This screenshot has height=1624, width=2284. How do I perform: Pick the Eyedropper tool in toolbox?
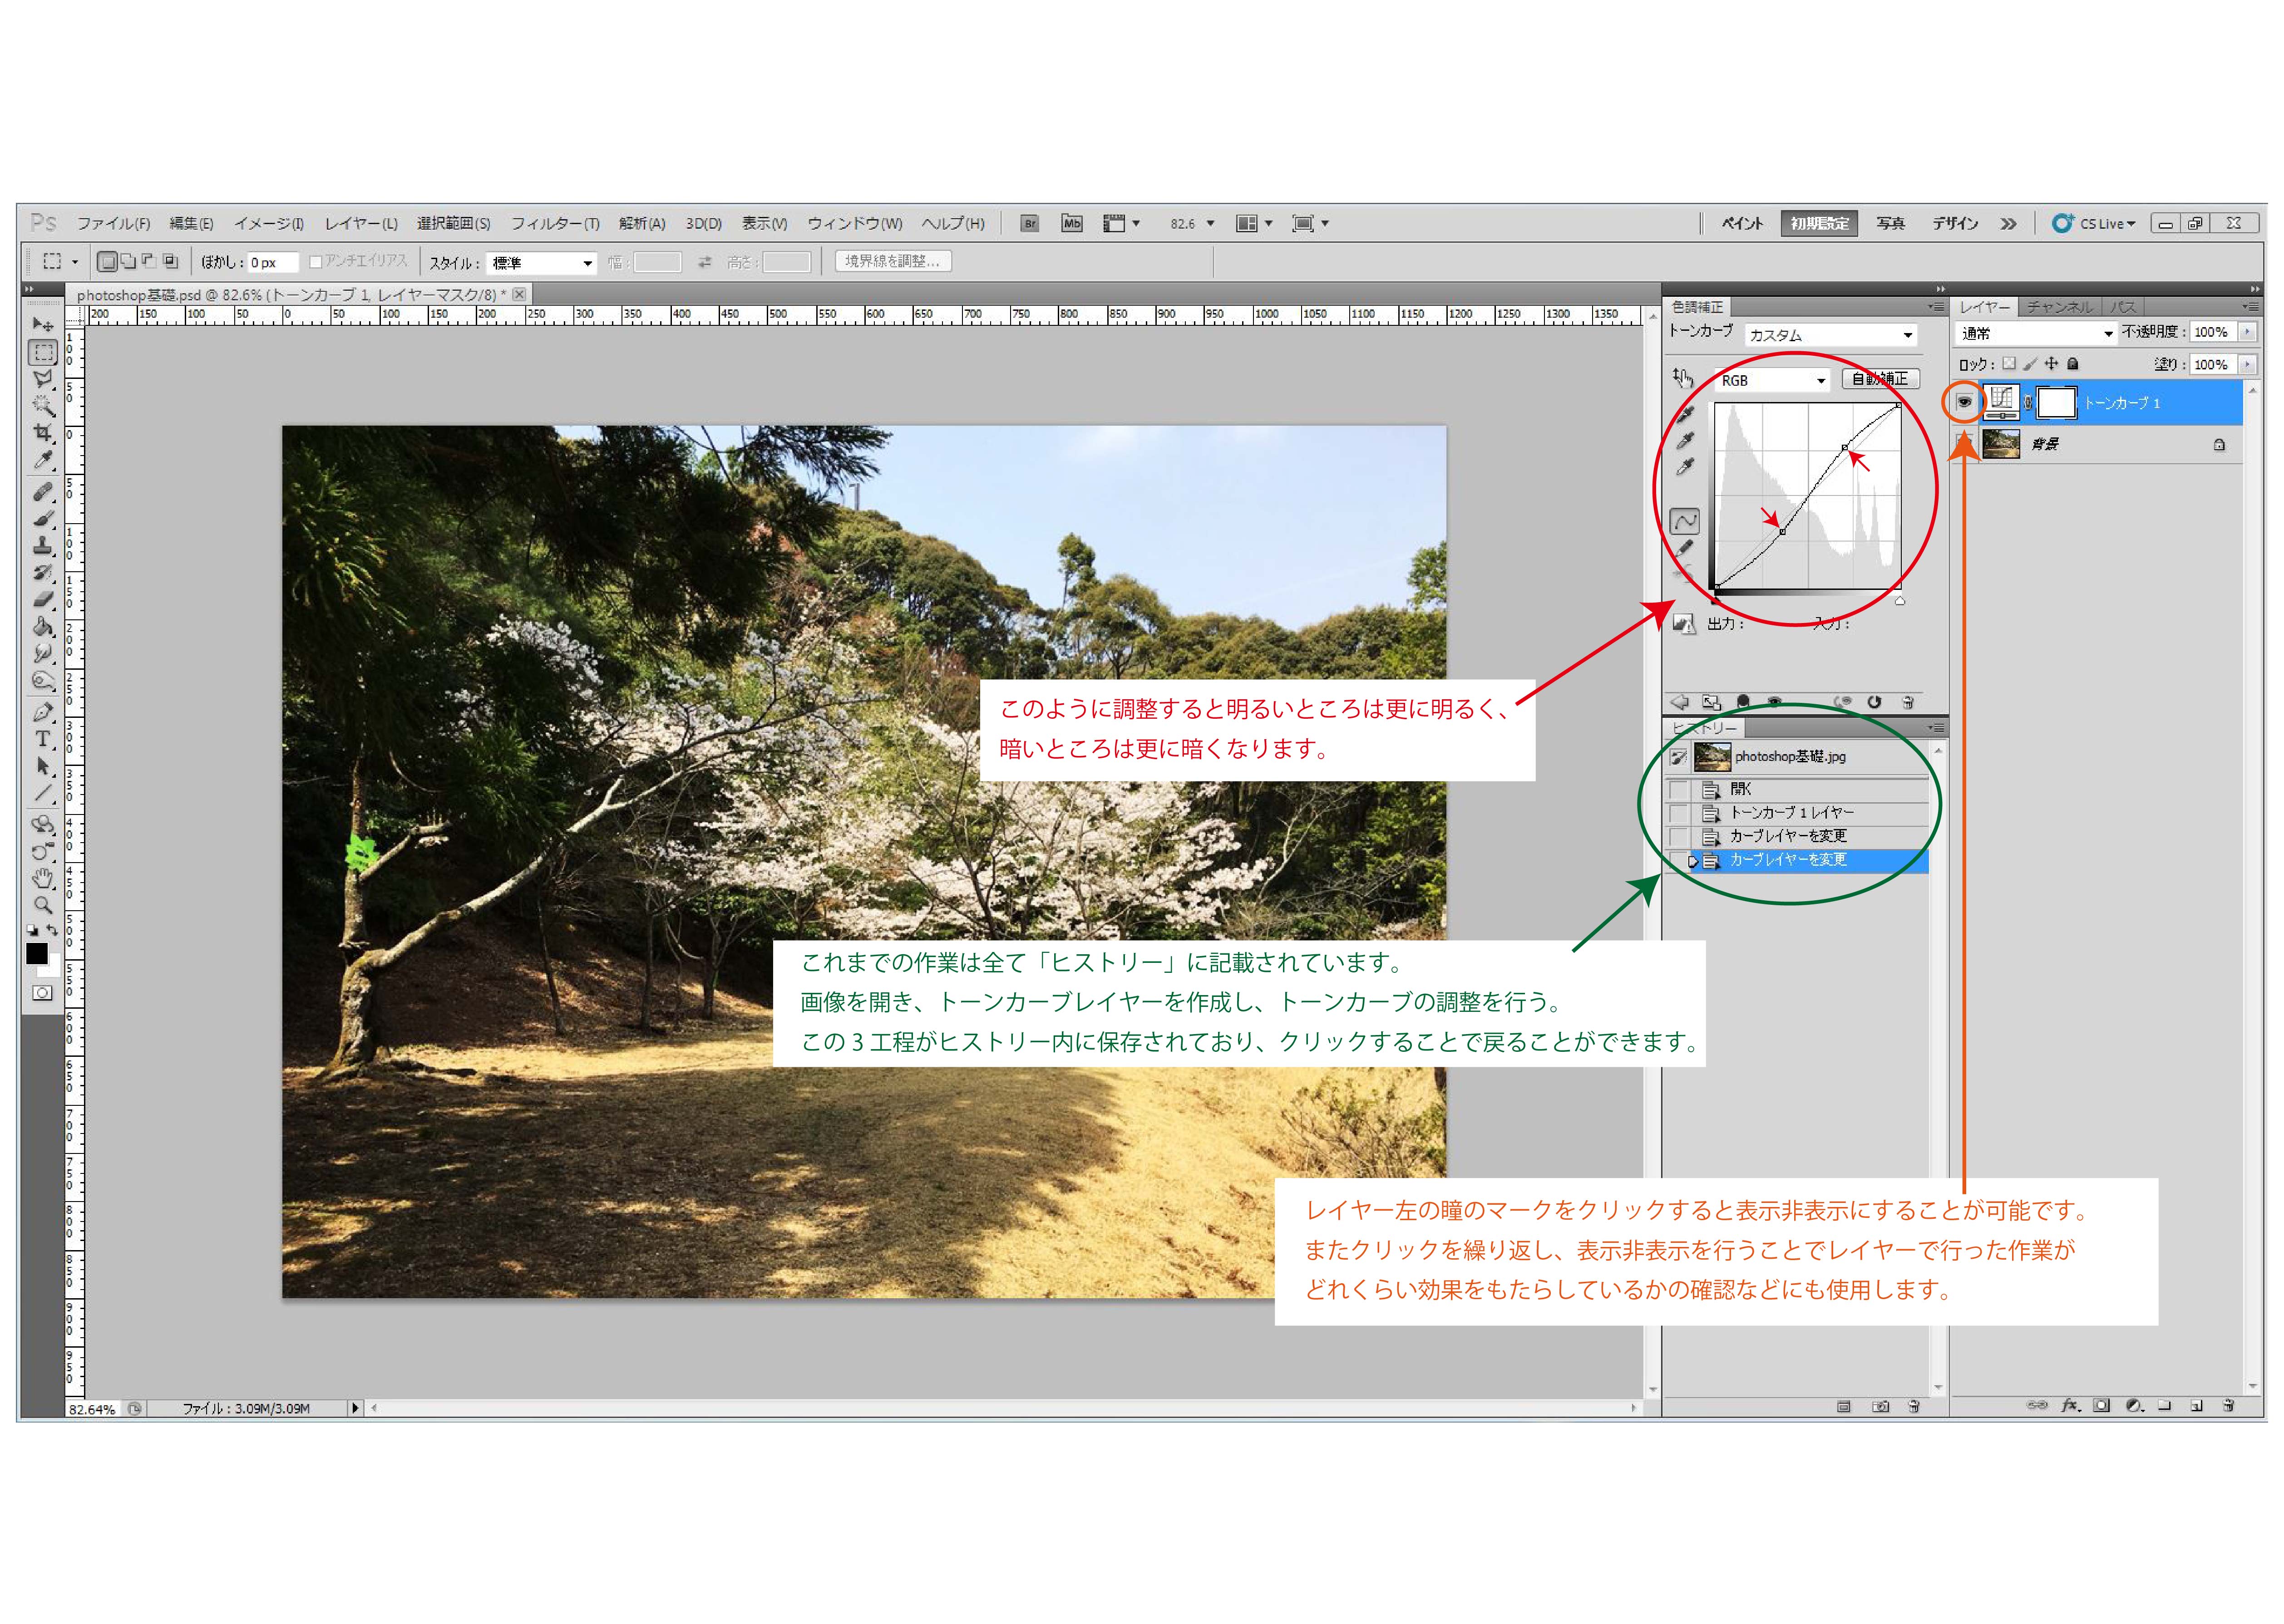point(42,459)
